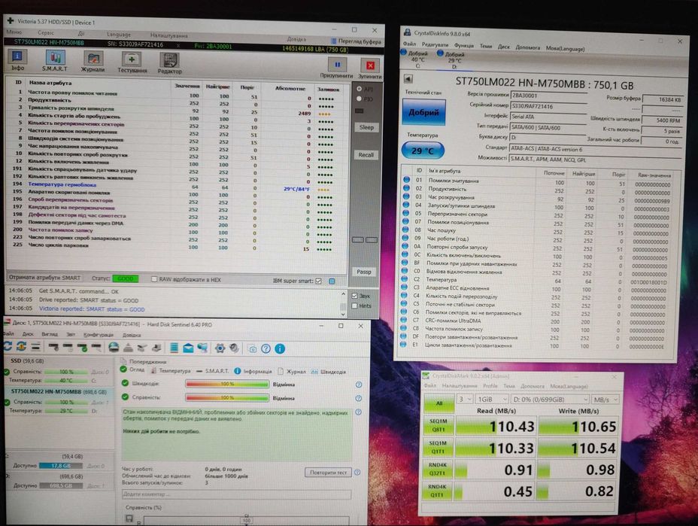Click the three-lines menu icon in Sentinel toolbar
Screen dimensions: 698x526
click(x=36, y=346)
